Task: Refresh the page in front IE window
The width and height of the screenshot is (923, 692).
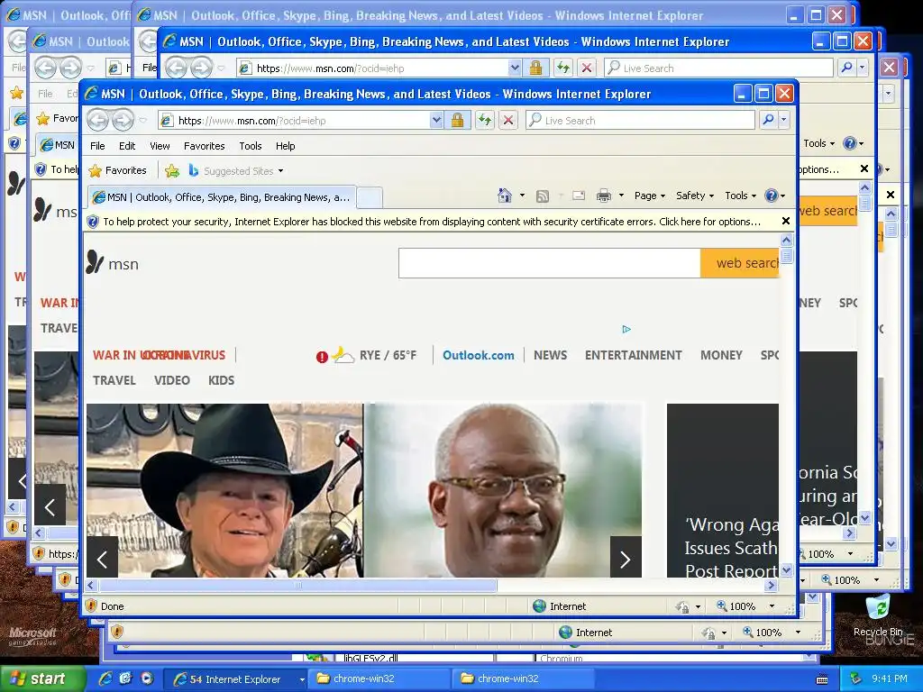Action: coord(484,121)
